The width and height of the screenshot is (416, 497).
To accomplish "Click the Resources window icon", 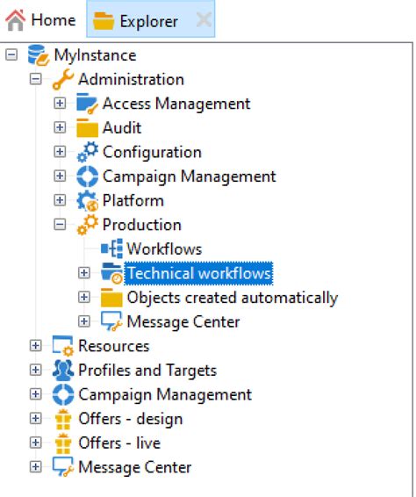I will pos(62,346).
